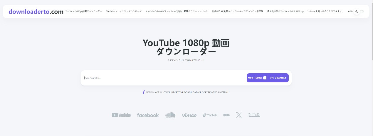Click the facebook logo
The width and height of the screenshot is (373, 136).
(x=148, y=115)
